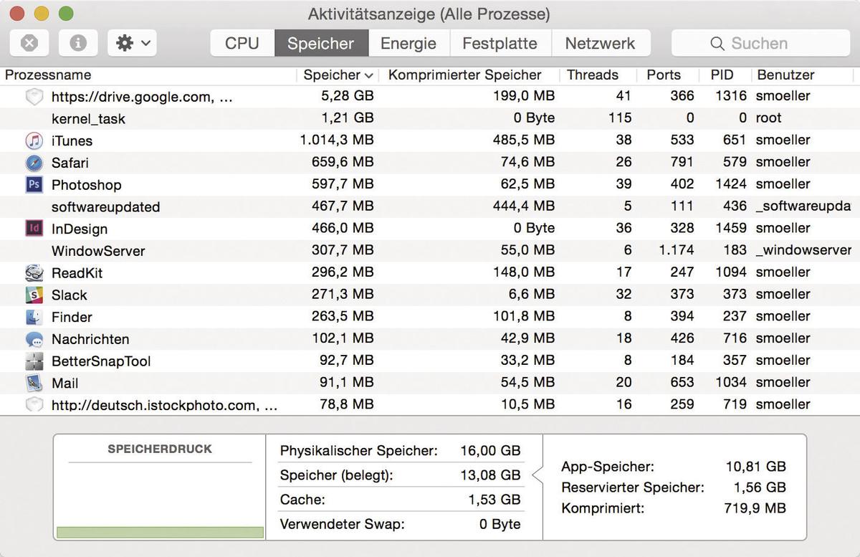The image size is (860, 557).
Task: Click the Safari compass icon
Action: tap(34, 163)
